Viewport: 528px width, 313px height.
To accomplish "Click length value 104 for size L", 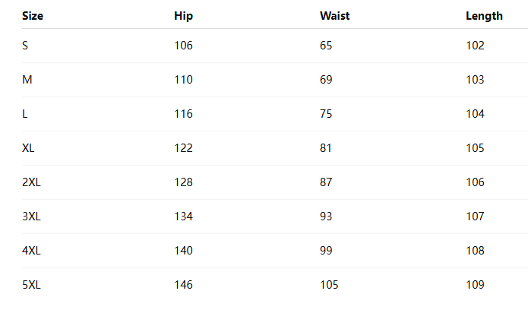I will [x=475, y=114].
